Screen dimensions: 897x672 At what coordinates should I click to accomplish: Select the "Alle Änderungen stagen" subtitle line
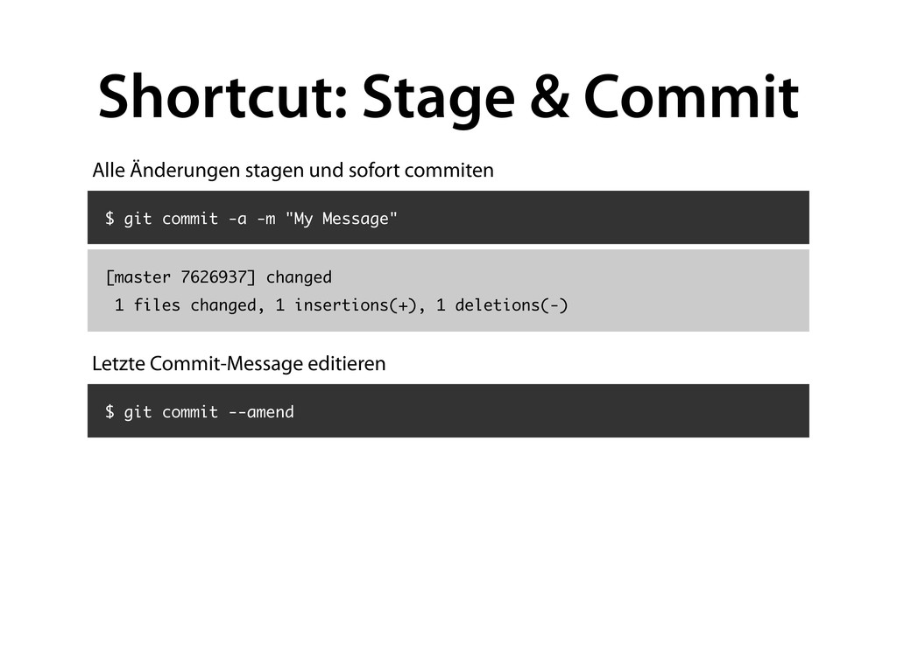coord(293,170)
